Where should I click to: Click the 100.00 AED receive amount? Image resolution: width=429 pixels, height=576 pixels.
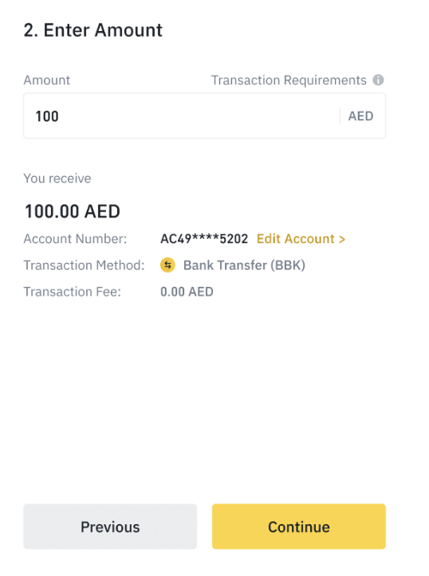coord(73,212)
